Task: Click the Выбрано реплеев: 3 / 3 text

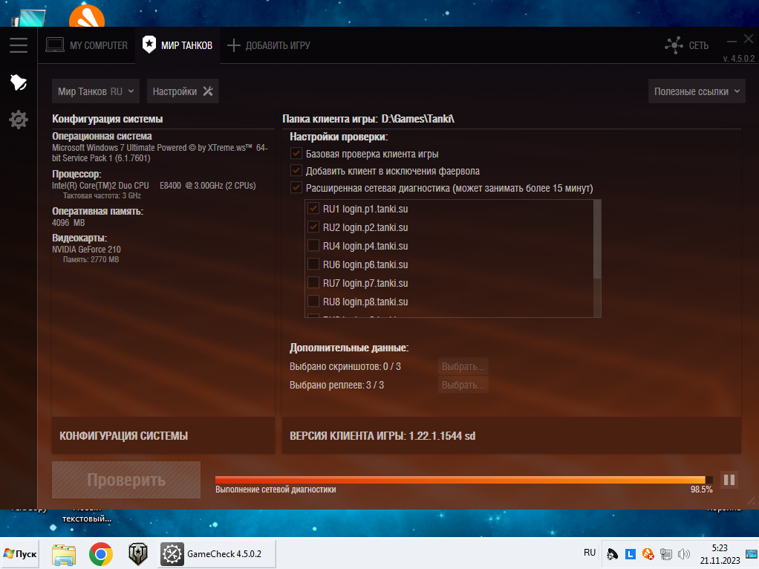Action: (x=336, y=386)
